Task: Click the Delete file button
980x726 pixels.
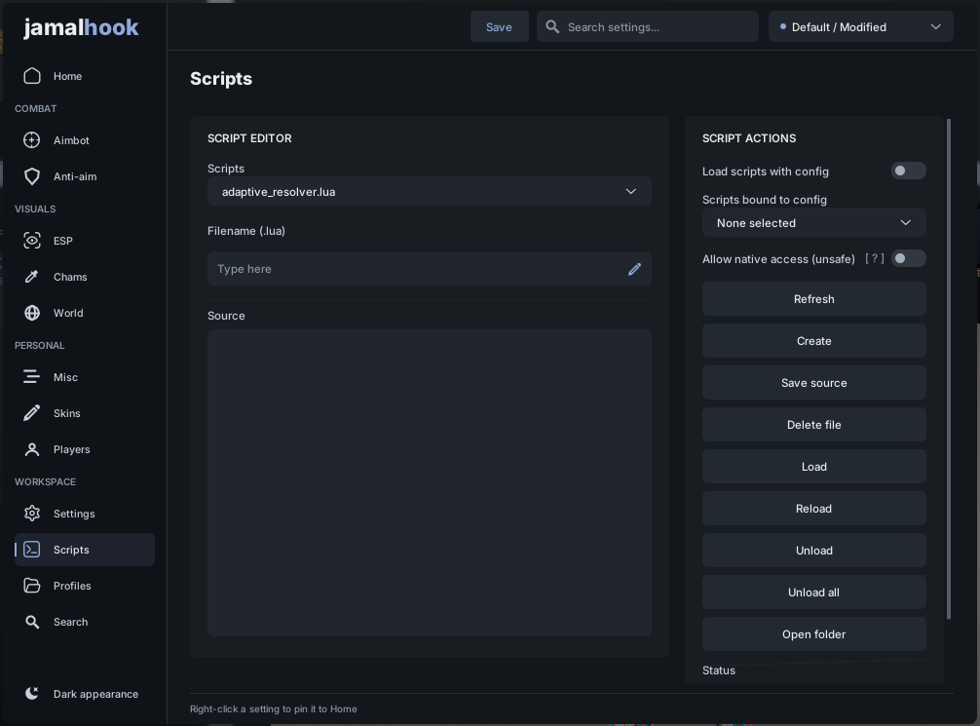Action: click(x=813, y=425)
